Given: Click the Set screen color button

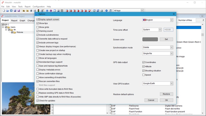Looking at the screenshot, I should click(166, 39).
